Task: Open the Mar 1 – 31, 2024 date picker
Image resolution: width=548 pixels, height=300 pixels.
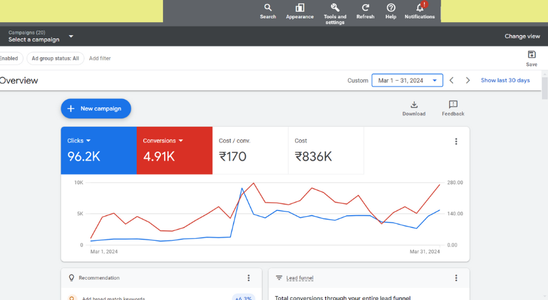Action: (407, 81)
